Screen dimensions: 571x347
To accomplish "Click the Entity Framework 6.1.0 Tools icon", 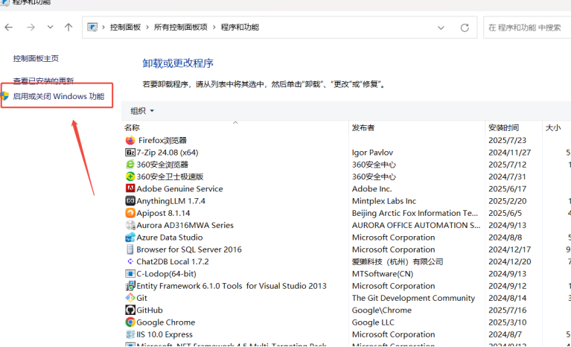I will tap(130, 286).
